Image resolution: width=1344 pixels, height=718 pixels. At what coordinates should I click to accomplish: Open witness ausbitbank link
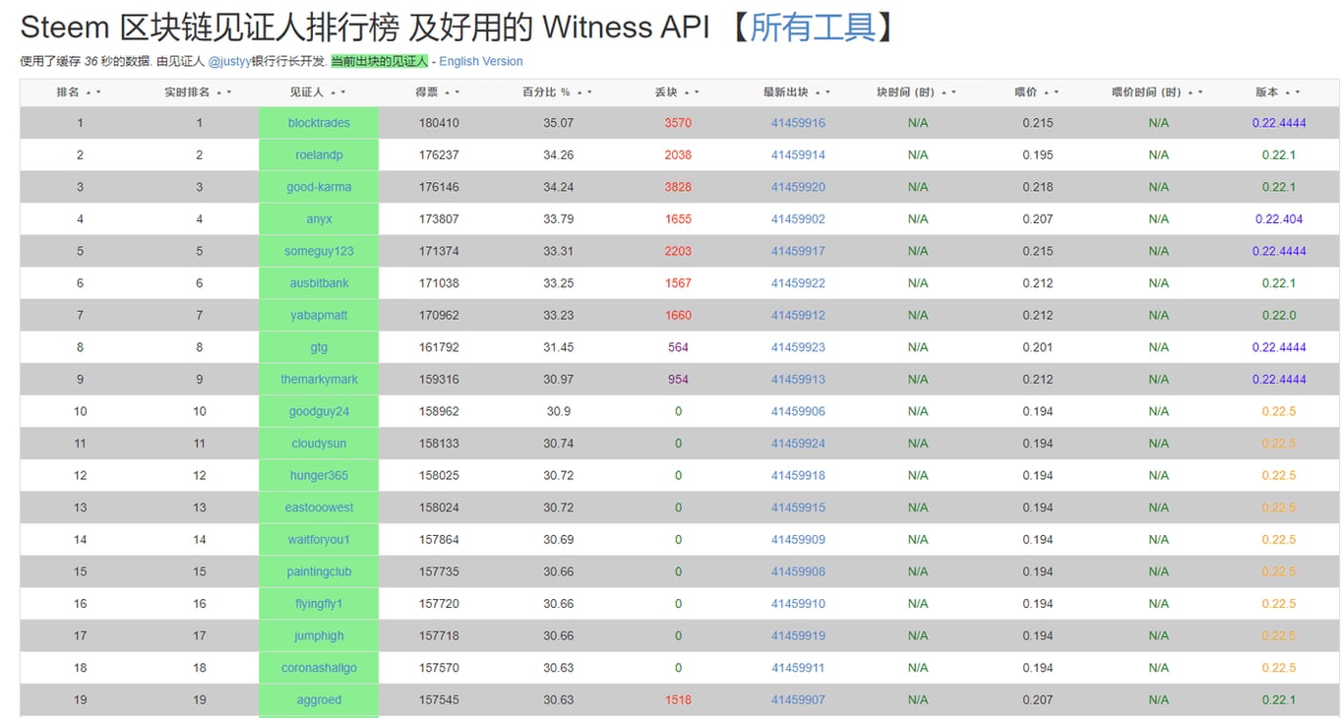(319, 283)
